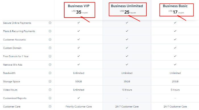Show info for Storage Space row

pos(50,81)
